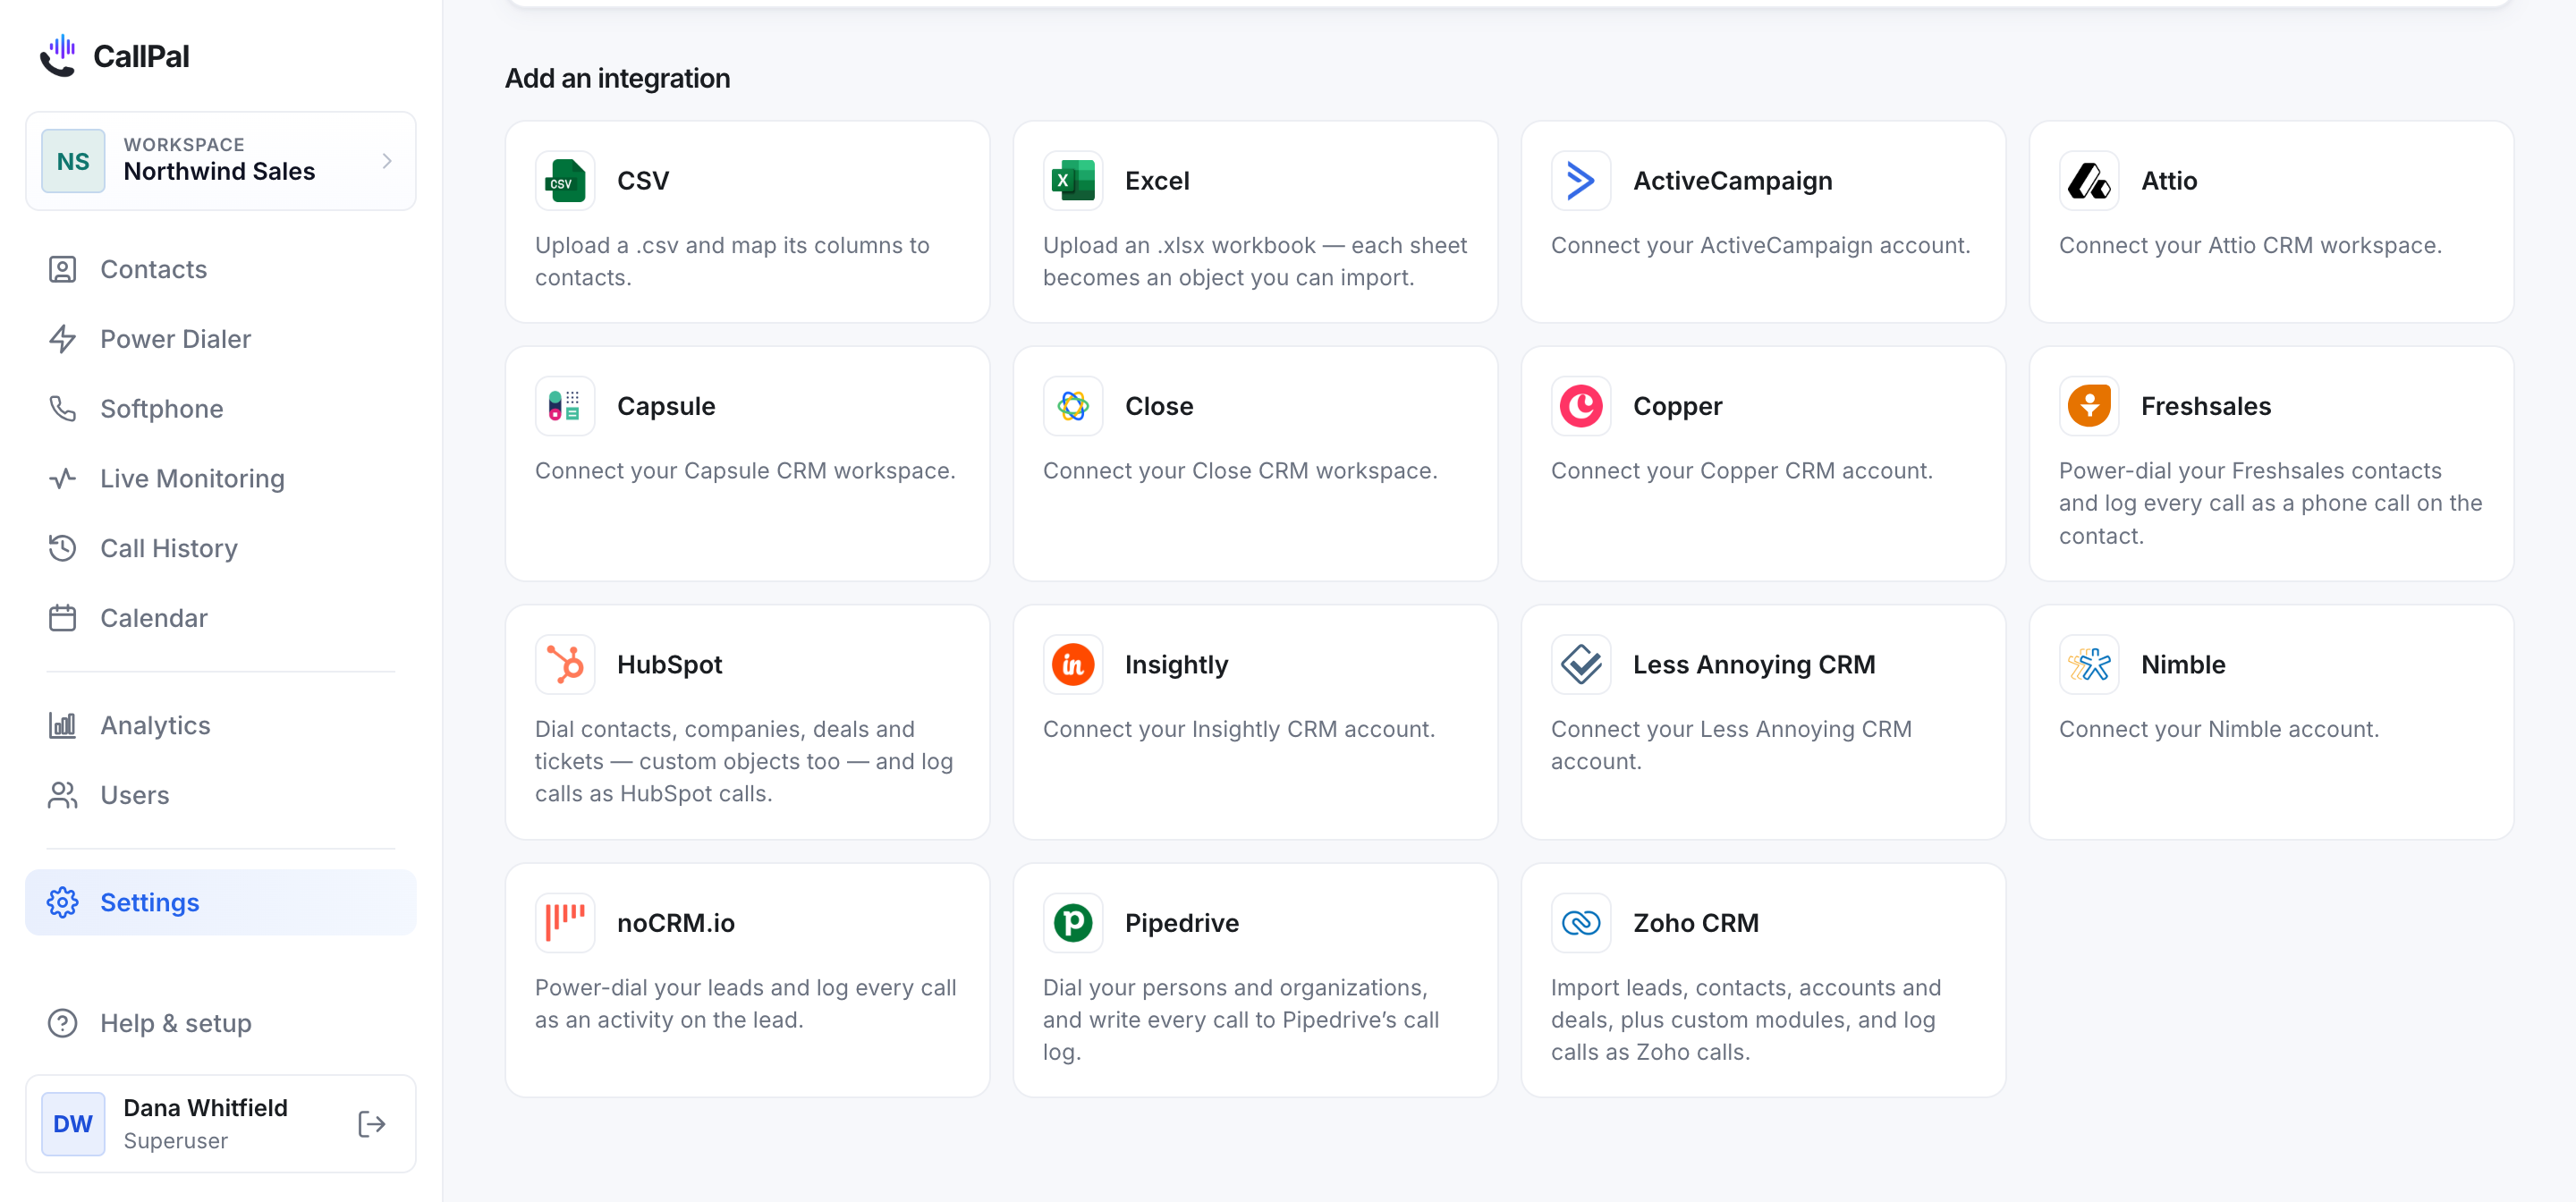Click the Help question mark icon
This screenshot has height=1202, width=2576.
(x=62, y=1023)
